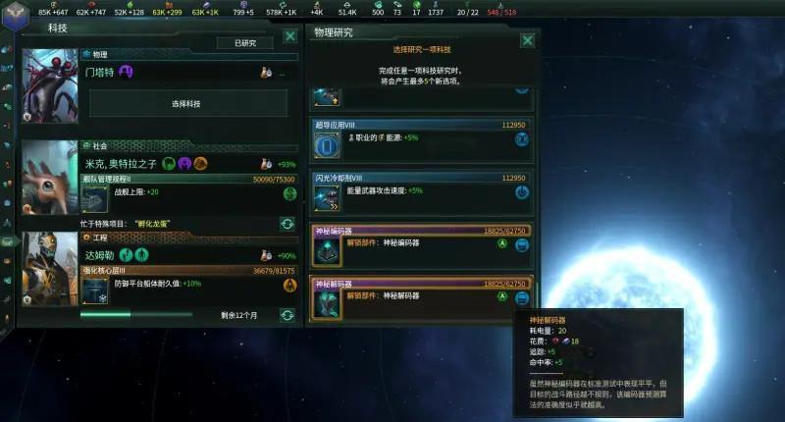785x422 pixels.
Task: Select the society scientist 米克 portrait
Action: [x=50, y=178]
